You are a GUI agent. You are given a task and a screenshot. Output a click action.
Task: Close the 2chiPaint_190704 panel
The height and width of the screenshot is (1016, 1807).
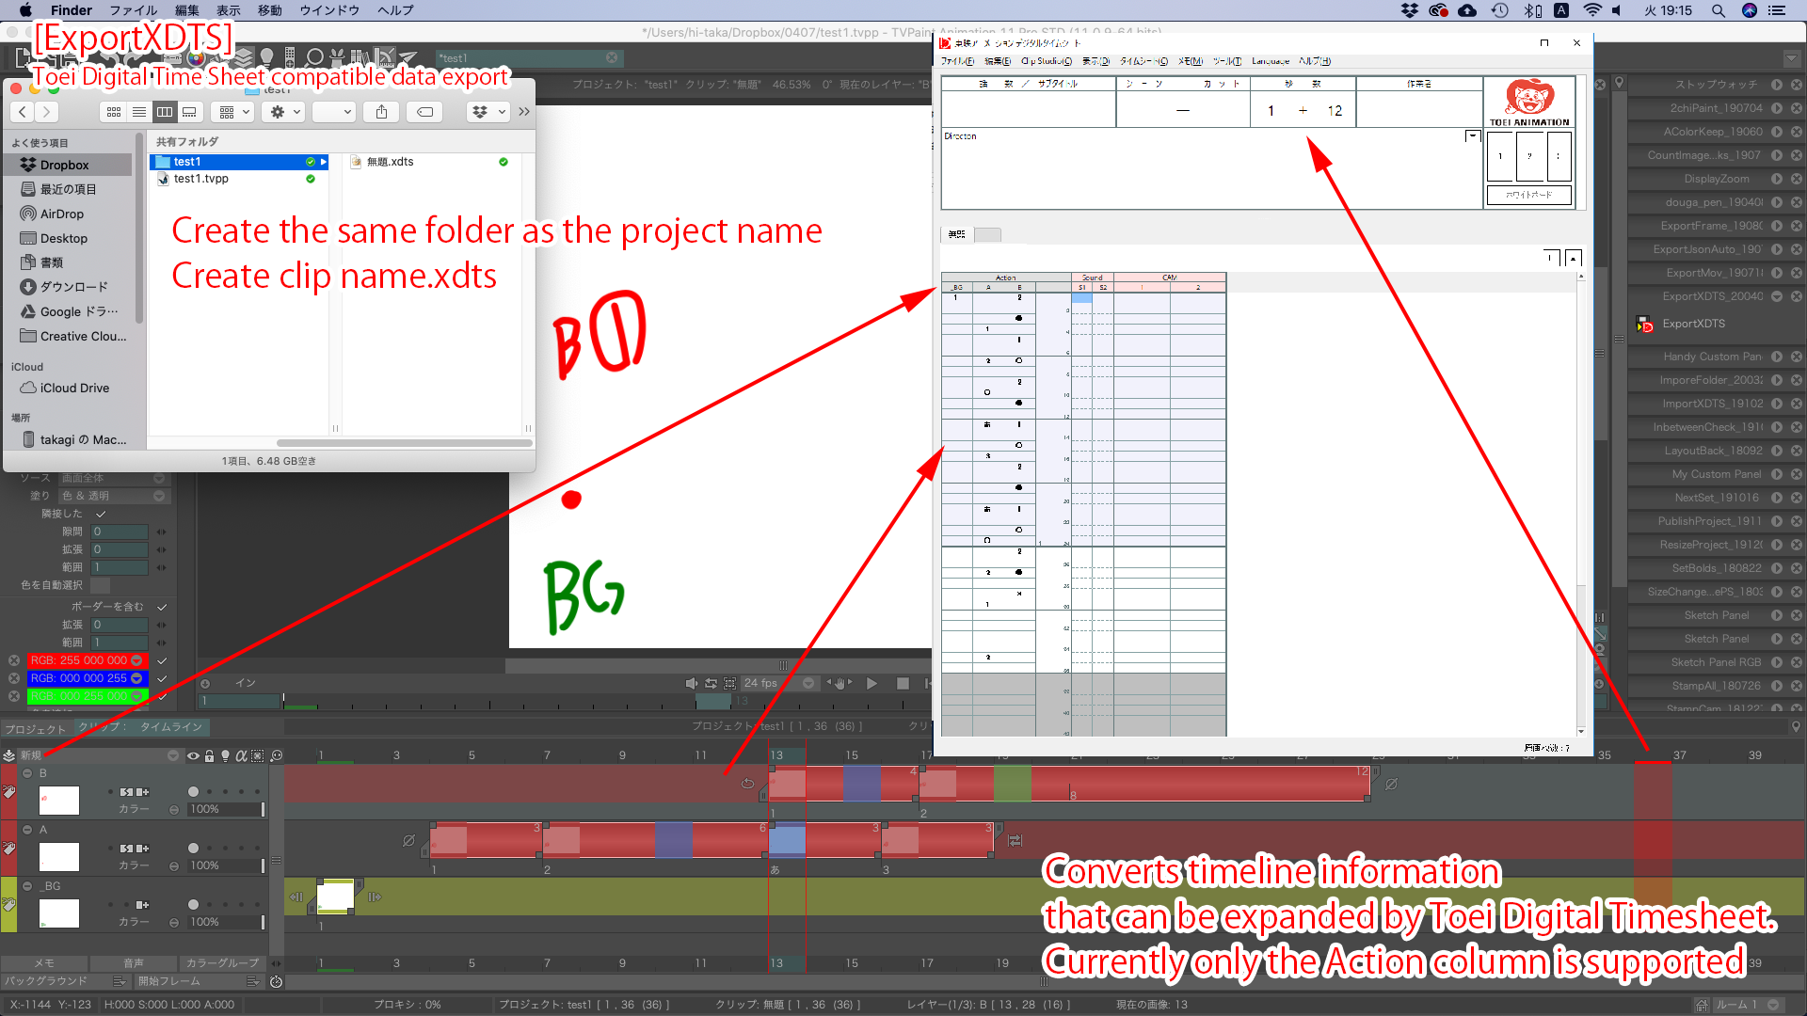tap(1797, 108)
